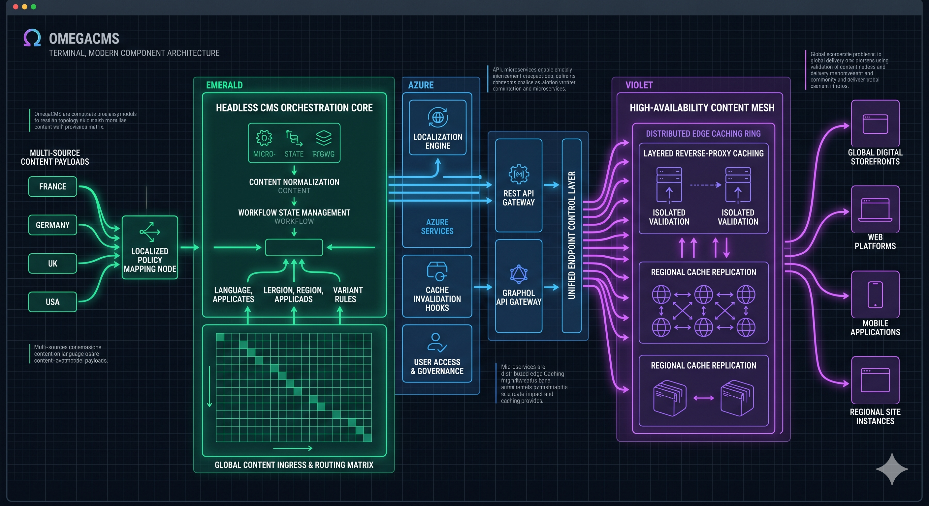This screenshot has height=506, width=929.
Task: Click the Workflow State Management label
Action: pos(294,212)
